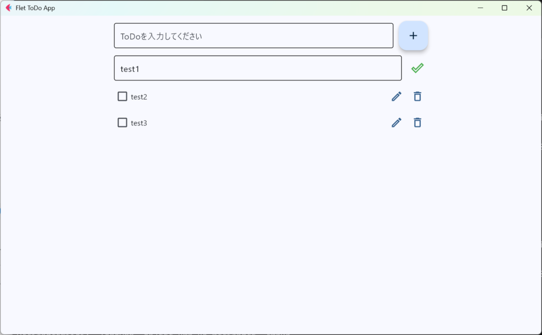Mark test3 as completed
The image size is (542, 335).
(122, 123)
